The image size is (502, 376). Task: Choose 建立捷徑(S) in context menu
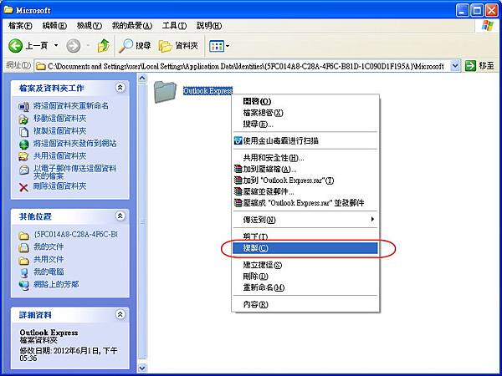tap(305, 265)
